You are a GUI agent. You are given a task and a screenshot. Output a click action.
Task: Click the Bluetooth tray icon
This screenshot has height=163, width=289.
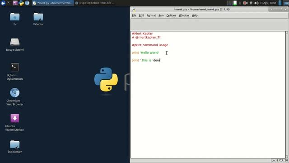[240, 3]
